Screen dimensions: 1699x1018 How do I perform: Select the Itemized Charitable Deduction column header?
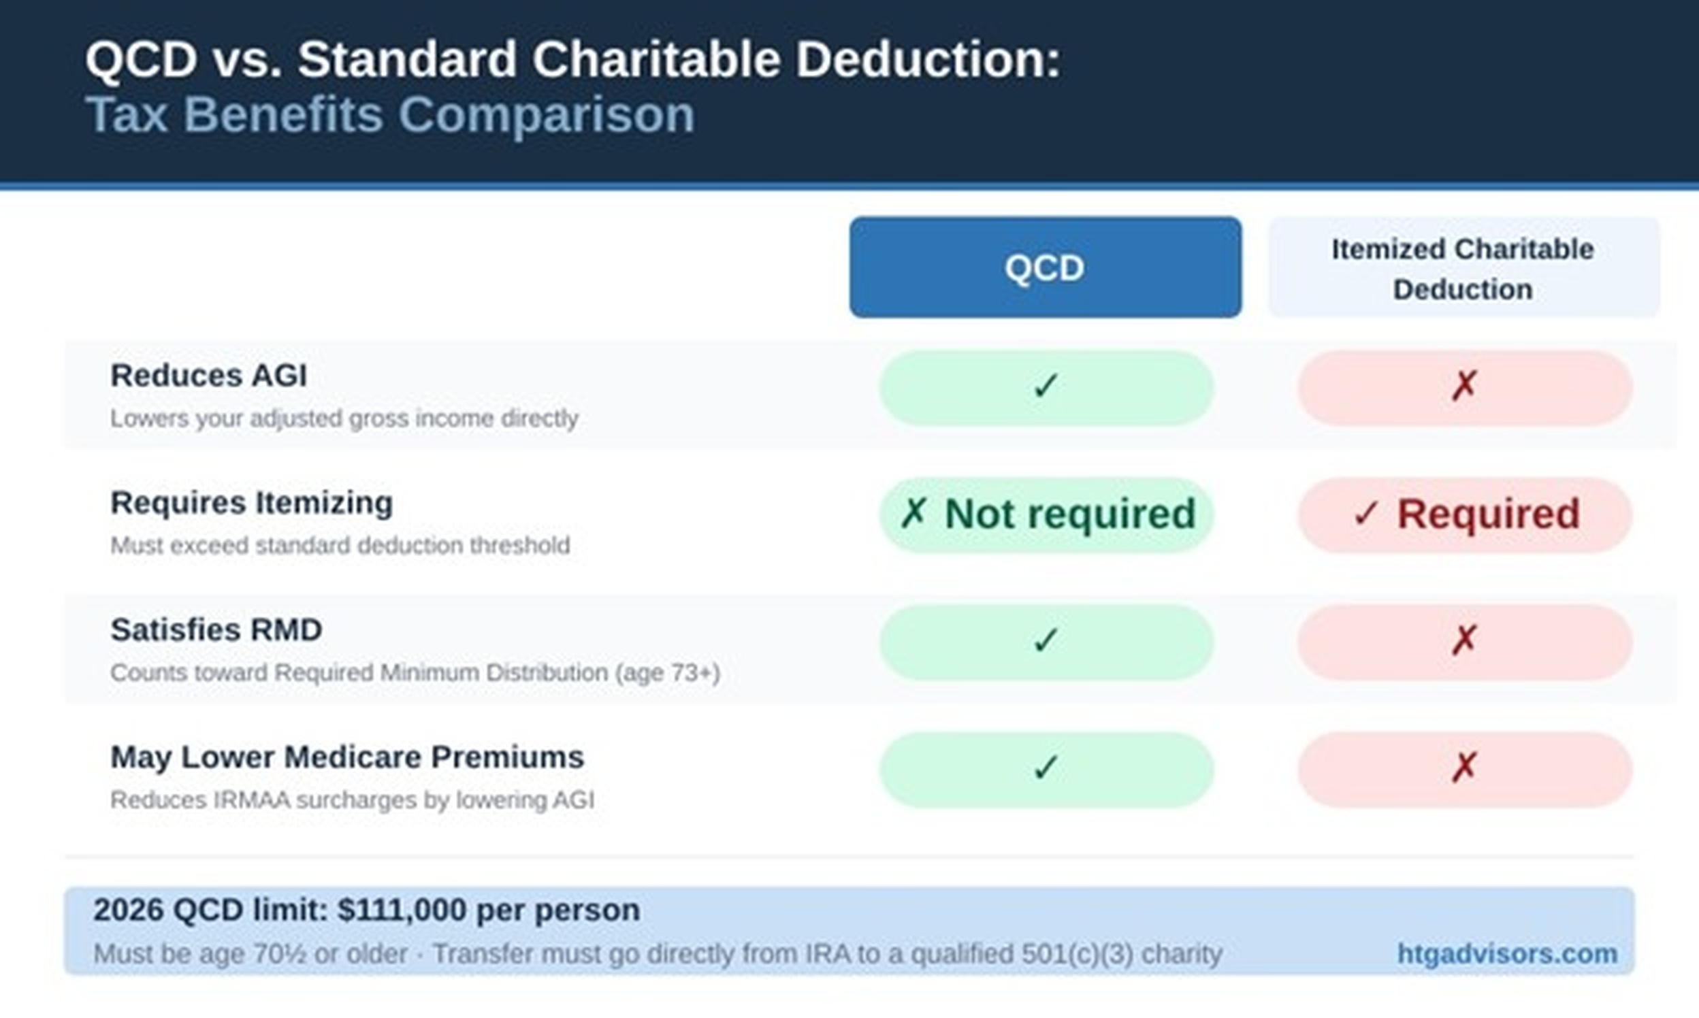tap(1463, 268)
